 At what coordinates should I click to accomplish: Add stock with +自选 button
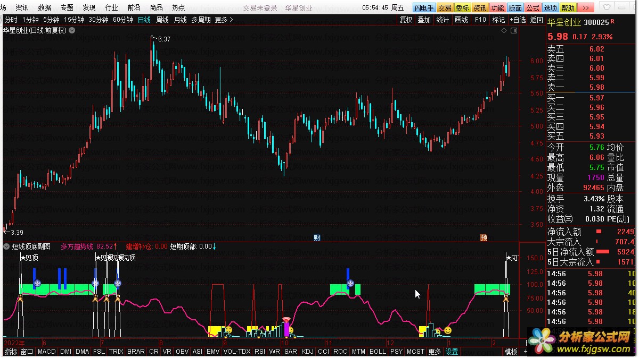tap(518, 20)
